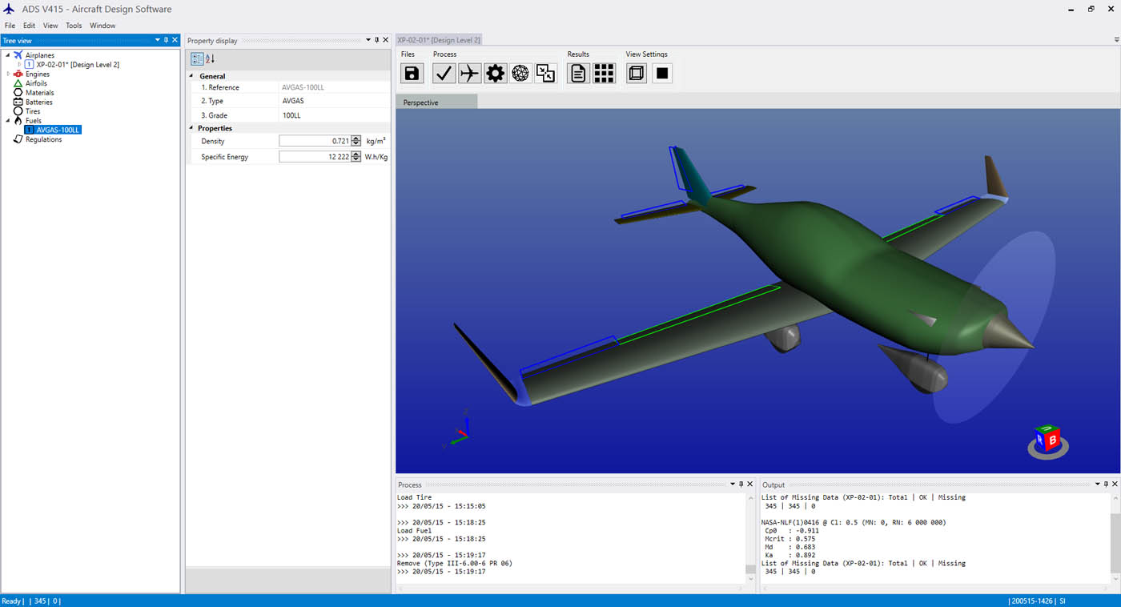This screenshot has width=1121, height=607.
Task: Click the Ready status bar text
Action: [11, 601]
